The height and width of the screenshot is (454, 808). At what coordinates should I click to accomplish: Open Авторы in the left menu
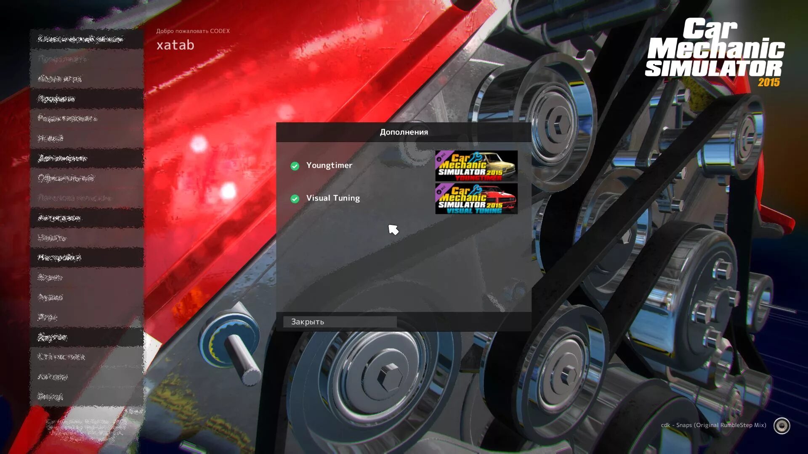(53, 377)
